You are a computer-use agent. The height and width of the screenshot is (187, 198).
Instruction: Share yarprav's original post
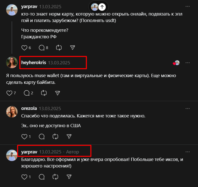tap(72, 48)
